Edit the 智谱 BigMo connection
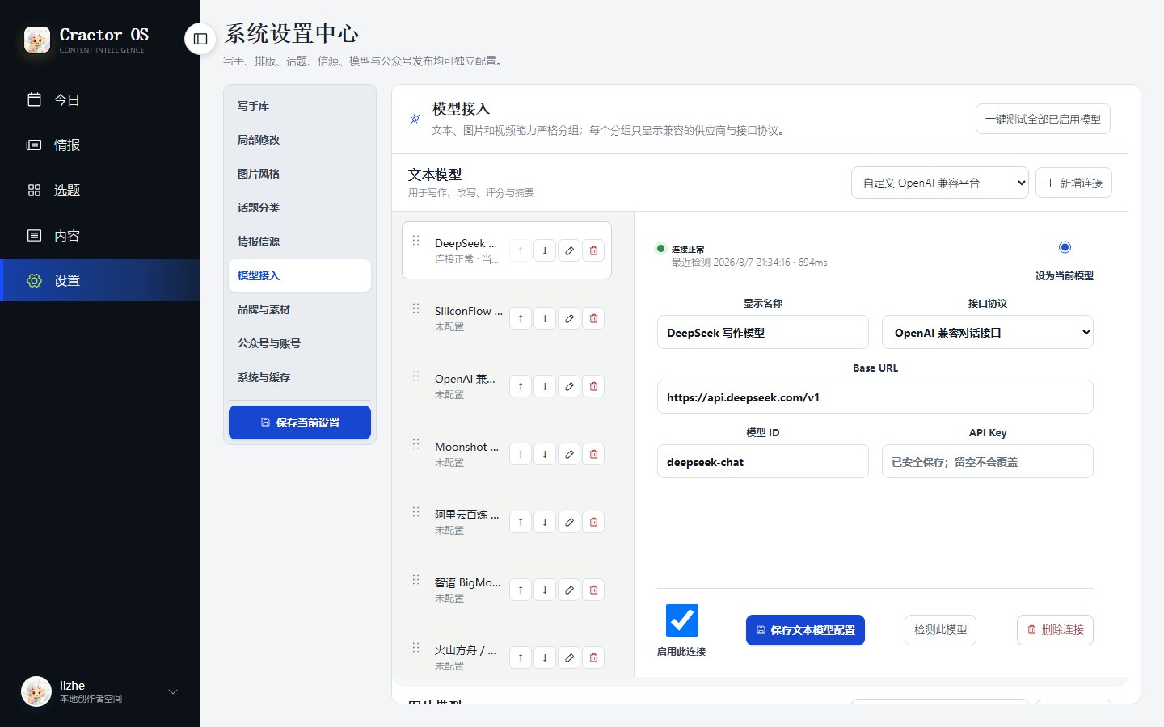The height and width of the screenshot is (727, 1164). 569,590
